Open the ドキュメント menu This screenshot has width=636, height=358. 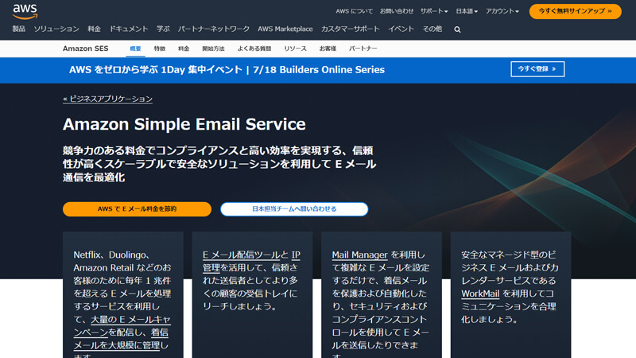pyautogui.click(x=129, y=29)
